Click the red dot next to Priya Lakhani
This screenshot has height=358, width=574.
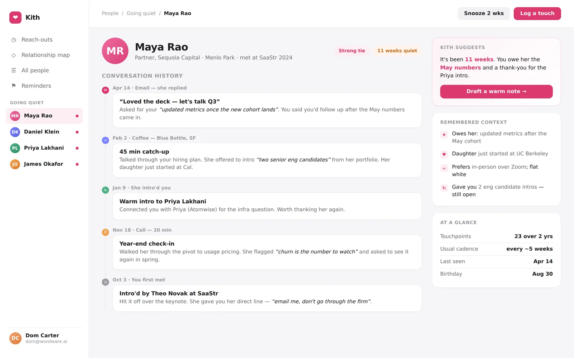[77, 148]
